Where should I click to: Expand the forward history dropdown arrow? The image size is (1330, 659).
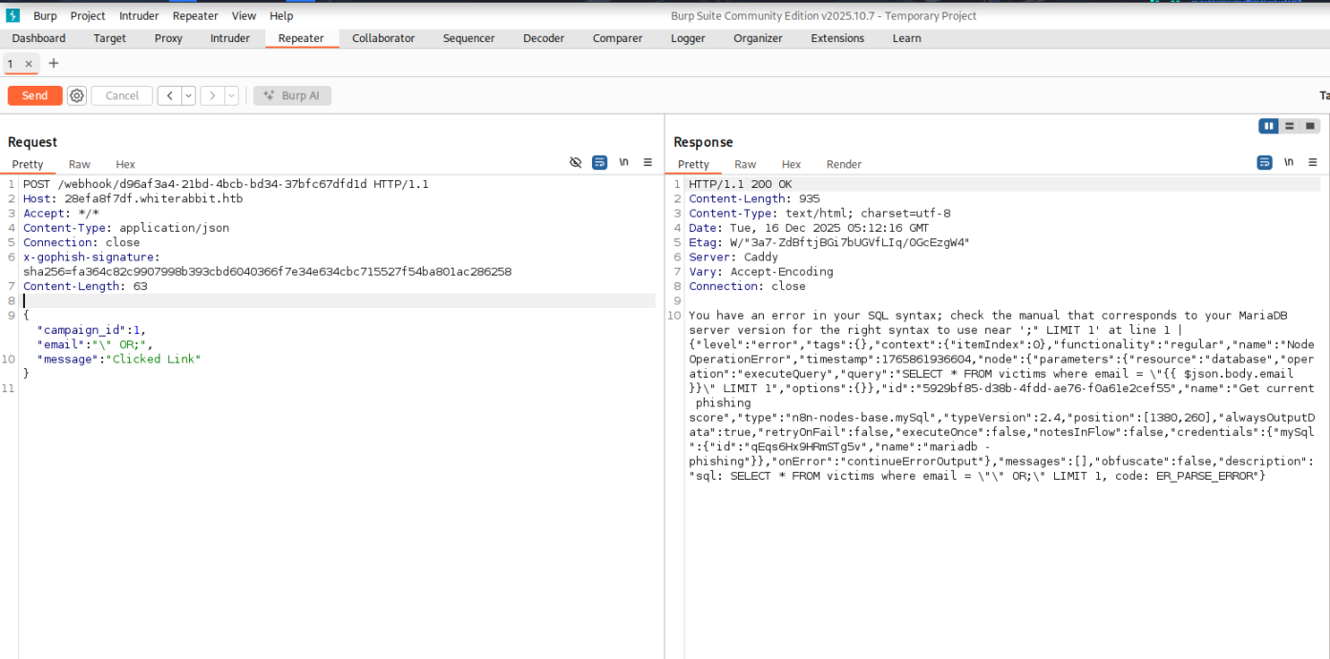click(231, 95)
